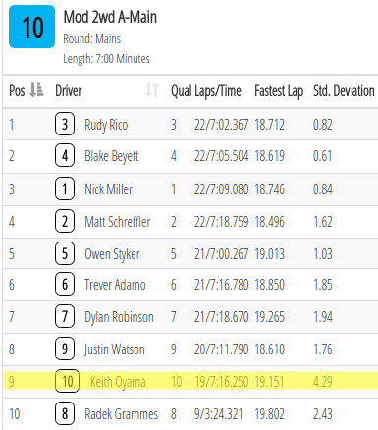Sort table by Pos column icon

pyautogui.click(x=36, y=90)
